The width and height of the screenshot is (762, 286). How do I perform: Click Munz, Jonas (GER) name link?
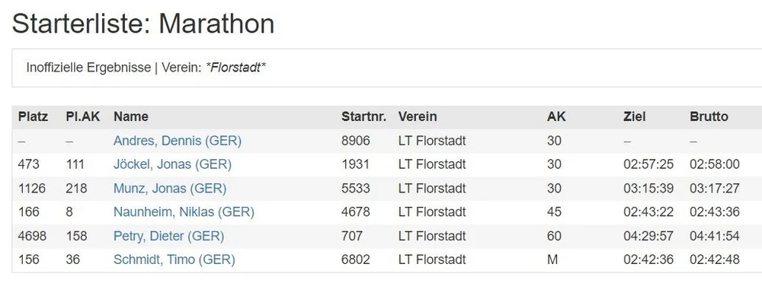[x=170, y=189]
